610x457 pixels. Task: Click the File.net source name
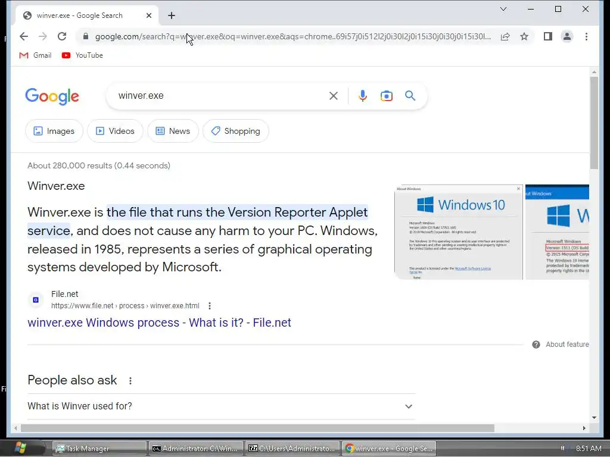point(64,294)
